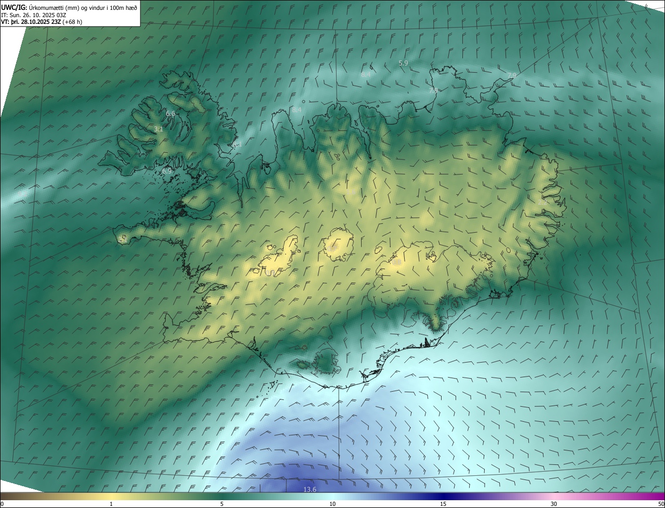Click the 0 tick on the color scale
This screenshot has height=508, width=665.
pyautogui.click(x=2, y=504)
